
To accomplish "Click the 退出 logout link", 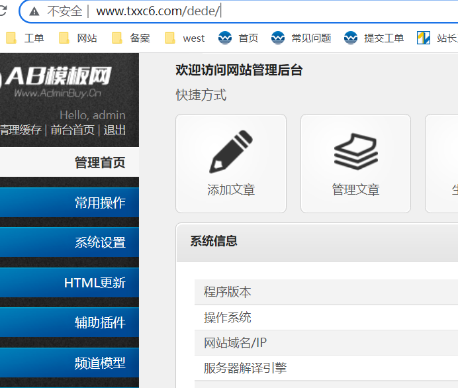I will pyautogui.click(x=114, y=130).
